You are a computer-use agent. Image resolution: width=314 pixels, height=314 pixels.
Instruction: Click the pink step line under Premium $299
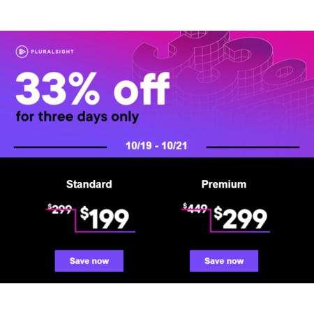coord(240,232)
